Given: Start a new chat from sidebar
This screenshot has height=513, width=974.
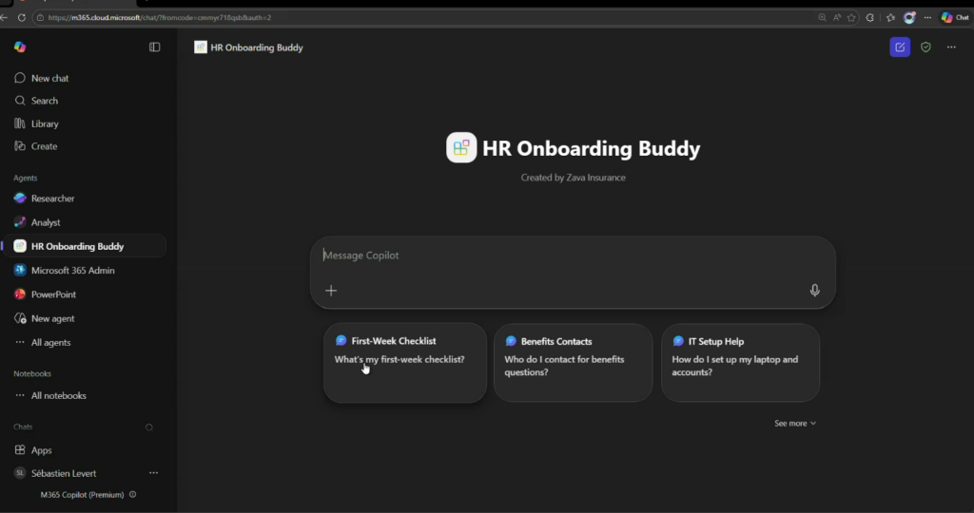Looking at the screenshot, I should click(49, 78).
